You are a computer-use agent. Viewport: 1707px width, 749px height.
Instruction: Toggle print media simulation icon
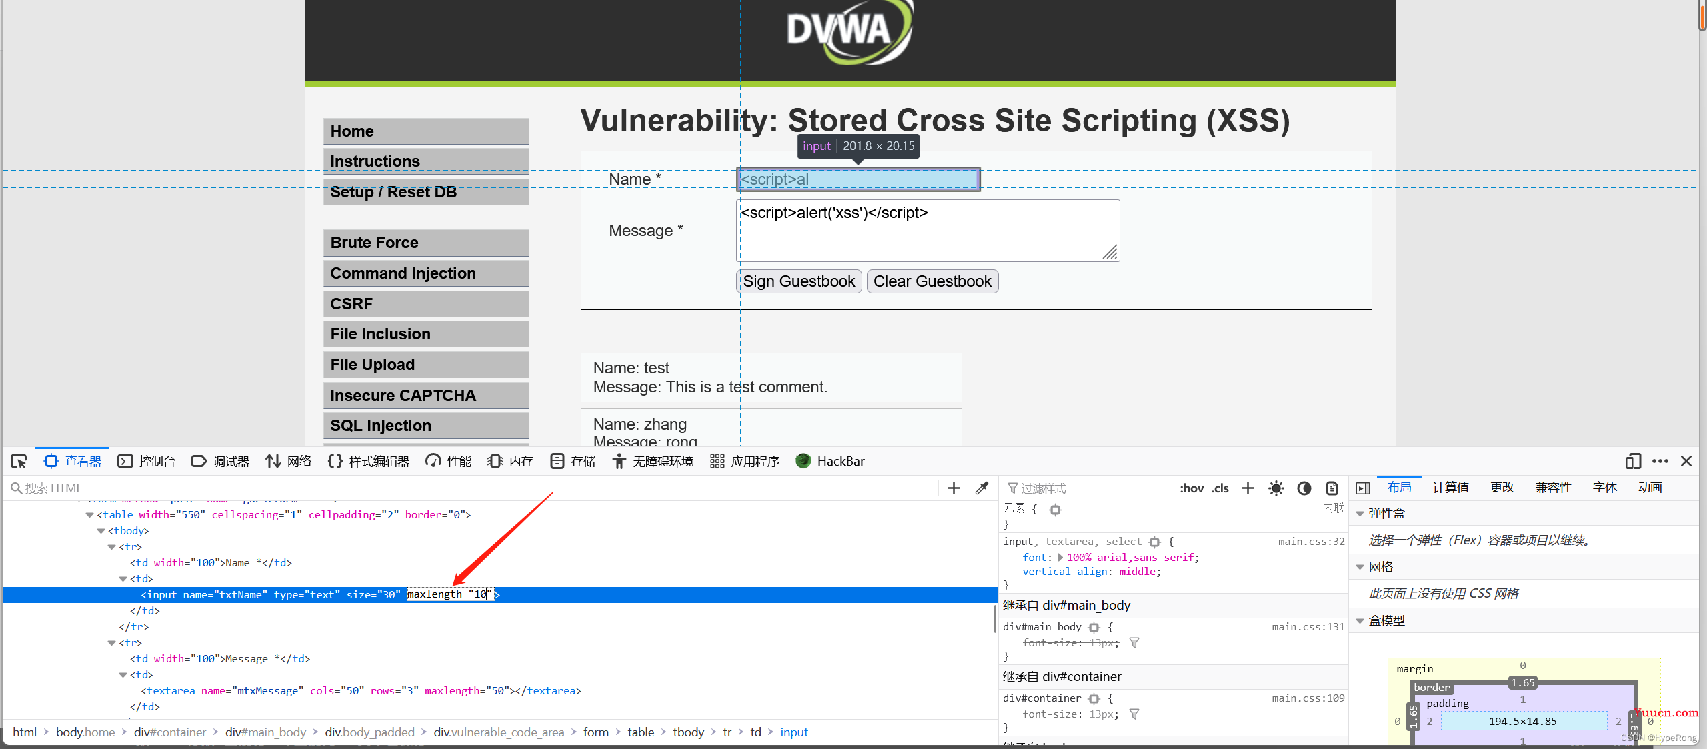coord(1332,488)
